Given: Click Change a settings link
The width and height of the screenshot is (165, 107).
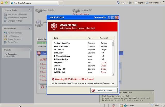Looking at the screenshot, I should [x=15, y=21].
